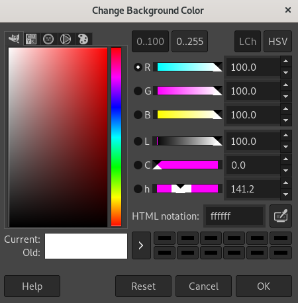This screenshot has width=298, height=303.
Task: Decrease the B value with down arrow
Action: pyautogui.click(x=286, y=120)
